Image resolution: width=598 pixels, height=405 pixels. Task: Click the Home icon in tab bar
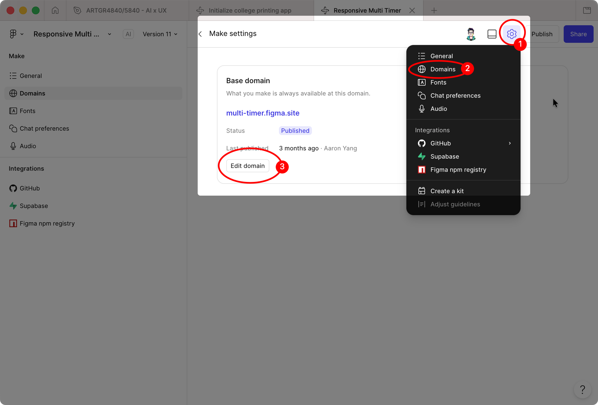coord(55,10)
